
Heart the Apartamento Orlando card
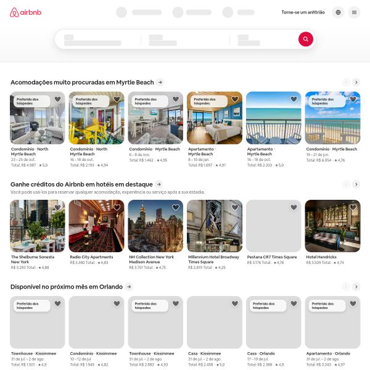tap(353, 303)
